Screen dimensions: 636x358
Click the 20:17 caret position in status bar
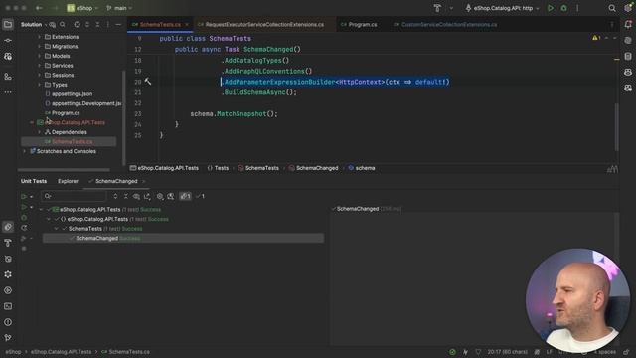click(507, 352)
